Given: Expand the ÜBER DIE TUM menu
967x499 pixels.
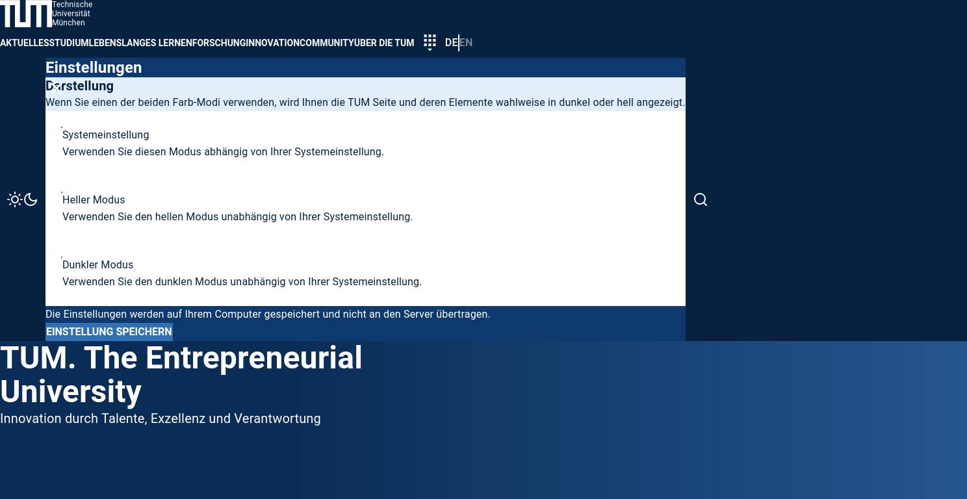Looking at the screenshot, I should click(x=383, y=43).
